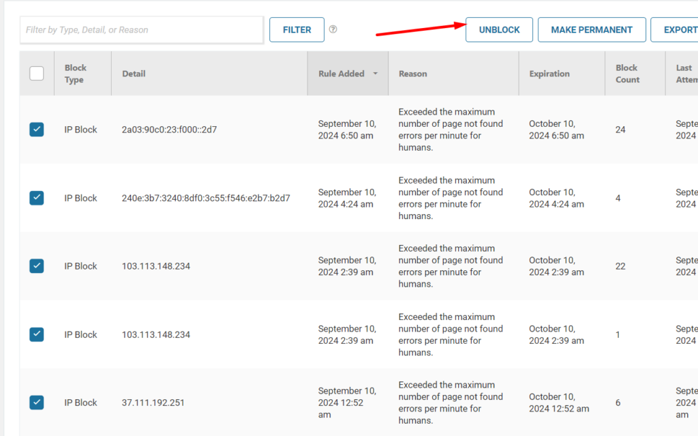Click the MAKE PERMANENT button
The image size is (698, 436).
[x=592, y=29]
